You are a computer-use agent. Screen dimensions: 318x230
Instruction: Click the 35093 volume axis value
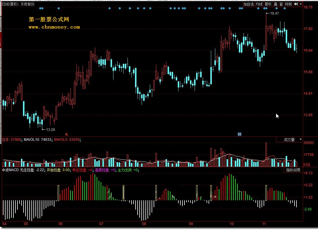pos(308,143)
